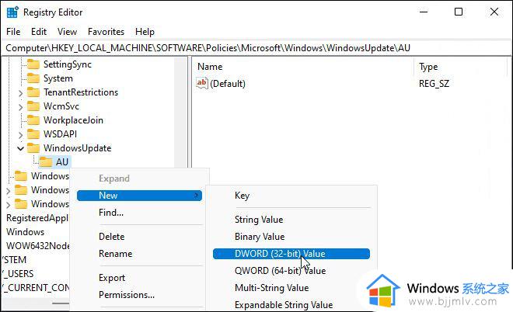Click the REG_SZ type cell
513x312 pixels.
434,84
